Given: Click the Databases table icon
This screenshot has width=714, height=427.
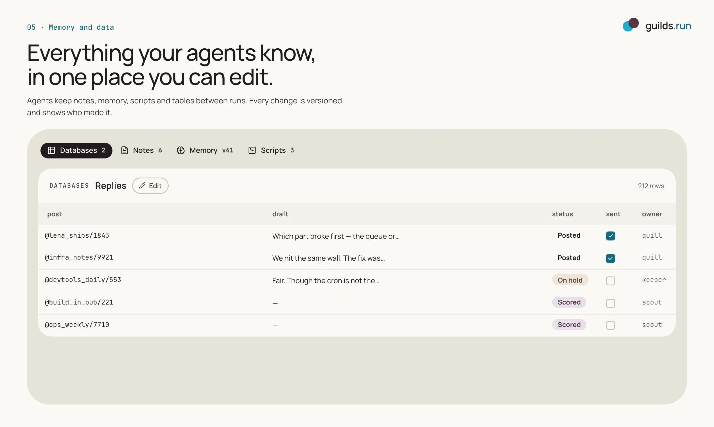Looking at the screenshot, I should [51, 150].
